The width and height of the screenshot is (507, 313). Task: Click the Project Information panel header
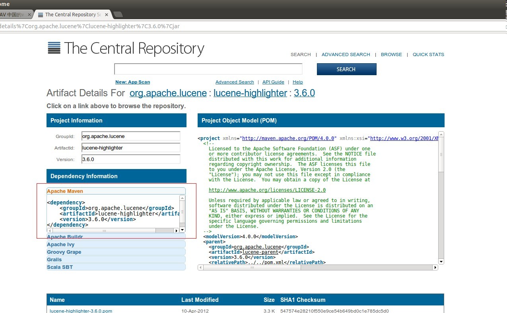[x=117, y=121]
